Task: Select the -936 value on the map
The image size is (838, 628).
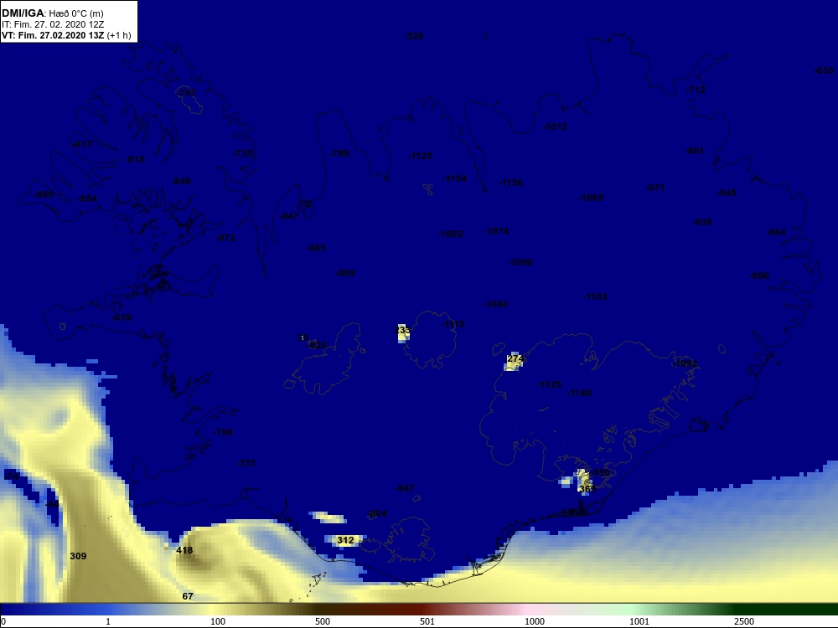Action: [702, 222]
